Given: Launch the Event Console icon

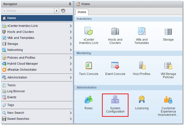Looking at the screenshot, I should pyautogui.click(x=115, y=65).
